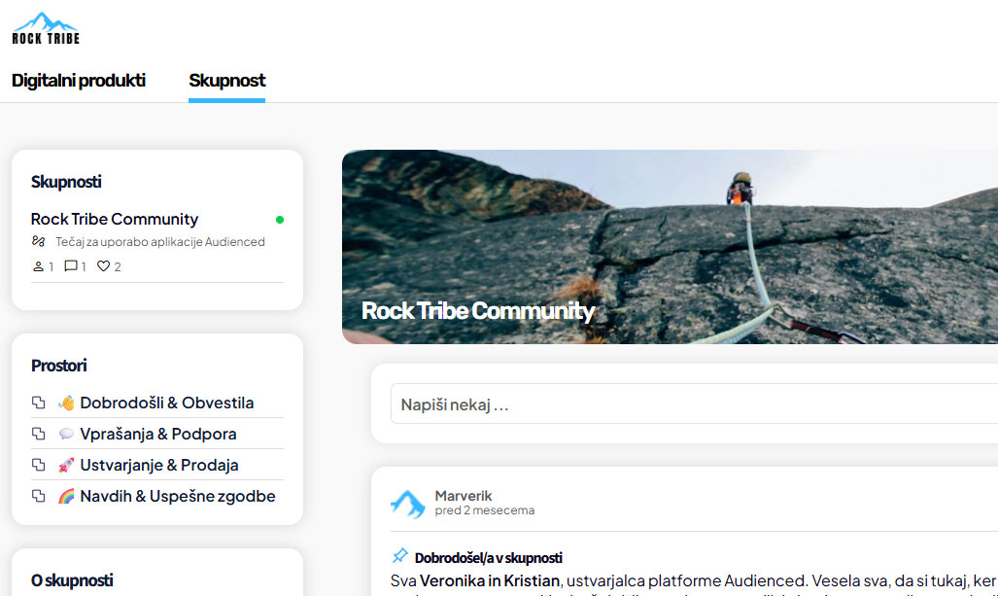Open the Digitalni produkti tab
This screenshot has height=596, width=998.
click(x=79, y=81)
